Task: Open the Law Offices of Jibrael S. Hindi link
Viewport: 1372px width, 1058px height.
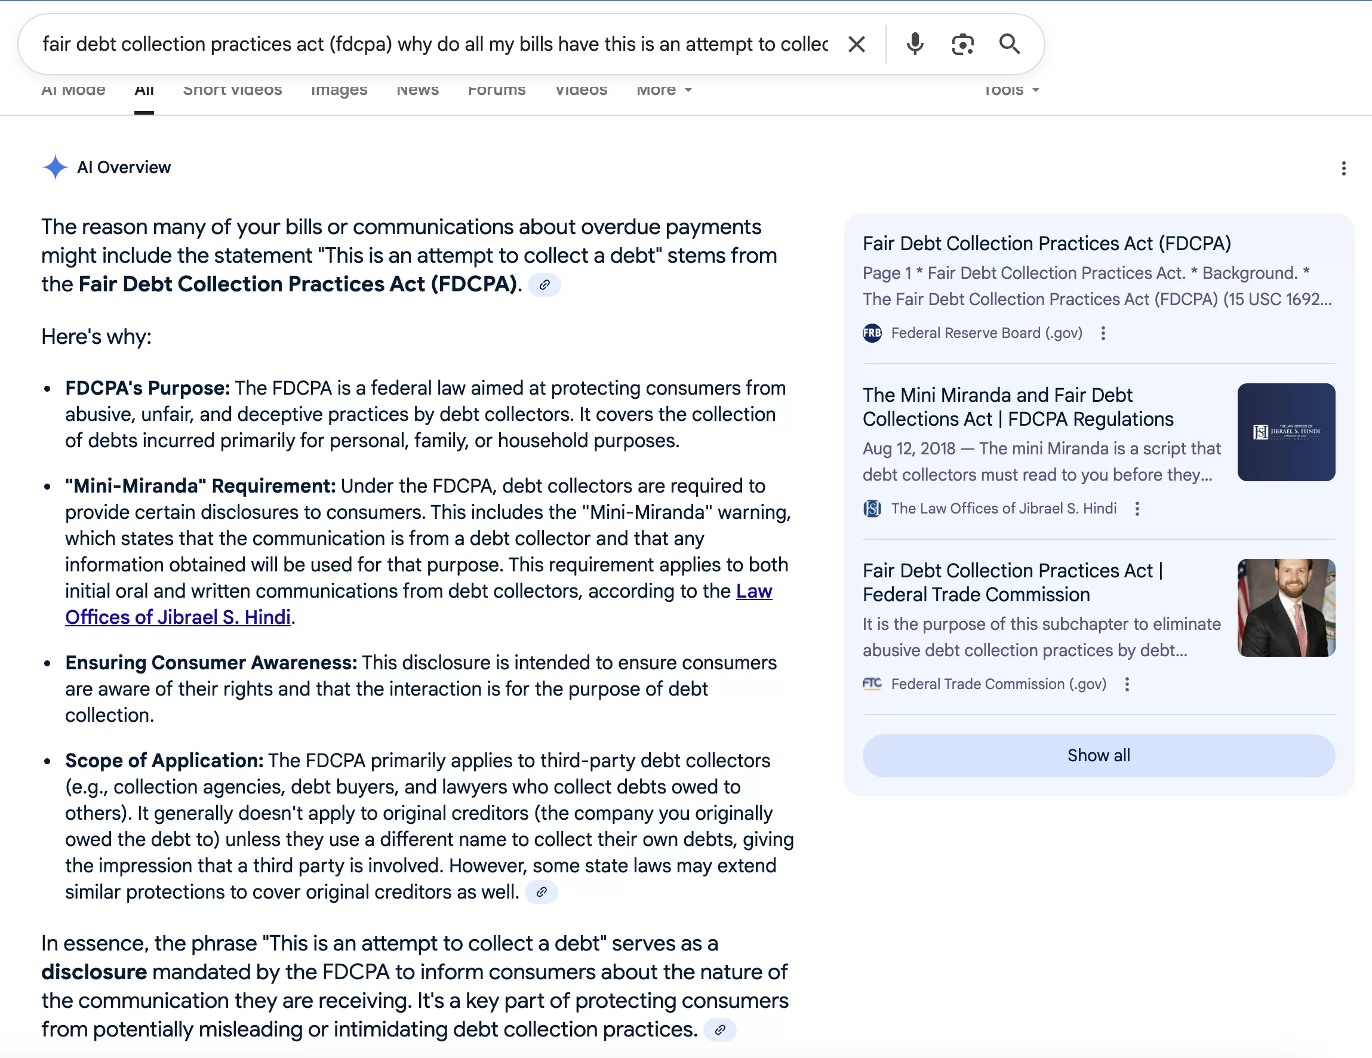Action: click(419, 604)
